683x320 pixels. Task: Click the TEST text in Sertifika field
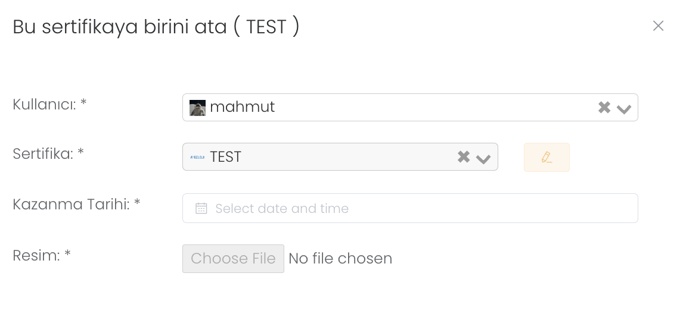coord(225,157)
